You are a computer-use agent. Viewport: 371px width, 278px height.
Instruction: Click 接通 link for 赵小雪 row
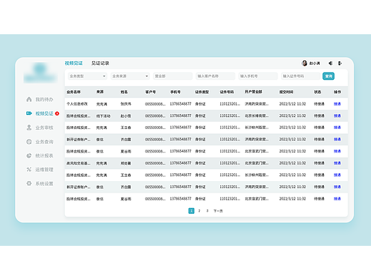pos(337,115)
